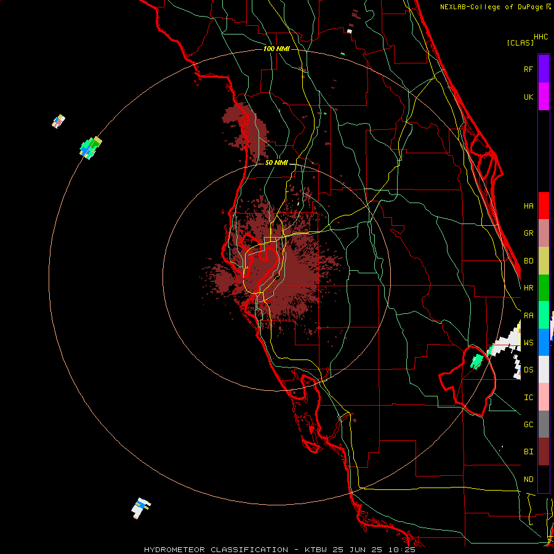Click the green-blue echo on the 100 NMI ring

pos(90,148)
